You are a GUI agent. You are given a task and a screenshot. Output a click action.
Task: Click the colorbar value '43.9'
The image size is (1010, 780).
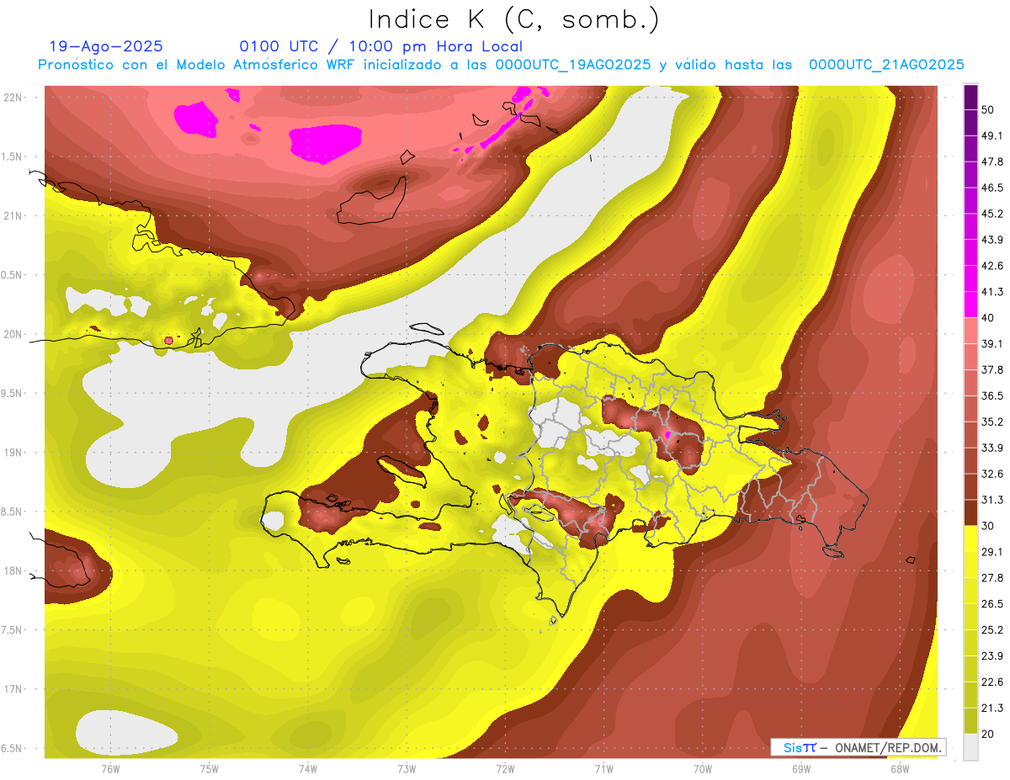992,240
